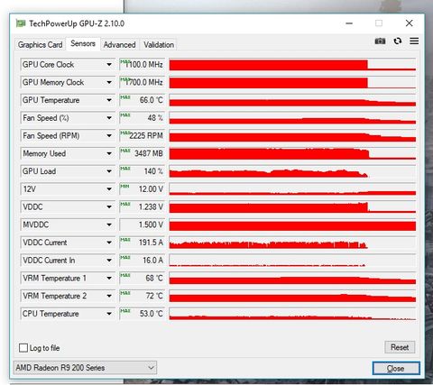Open the hamburger menu icon

414,41
